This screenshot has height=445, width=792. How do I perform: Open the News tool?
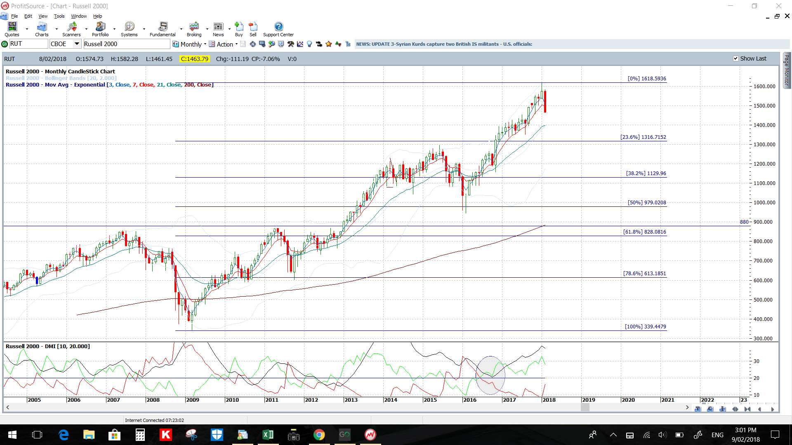(218, 29)
